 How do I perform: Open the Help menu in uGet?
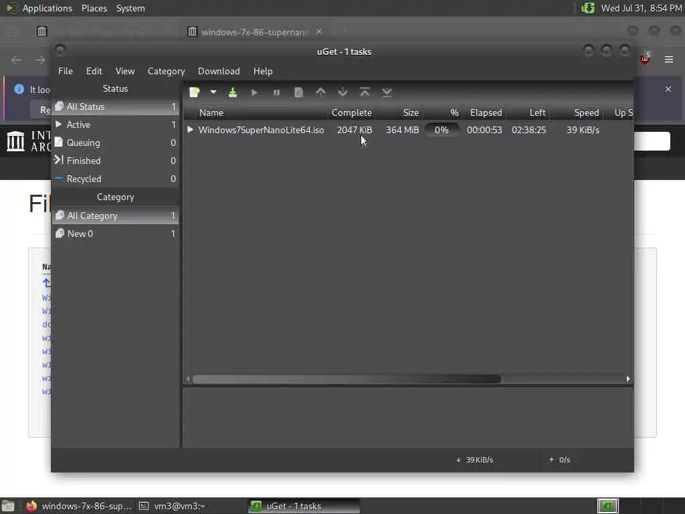[x=263, y=71]
